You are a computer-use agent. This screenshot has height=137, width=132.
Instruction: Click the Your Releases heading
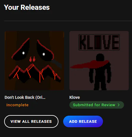tap(27, 7)
